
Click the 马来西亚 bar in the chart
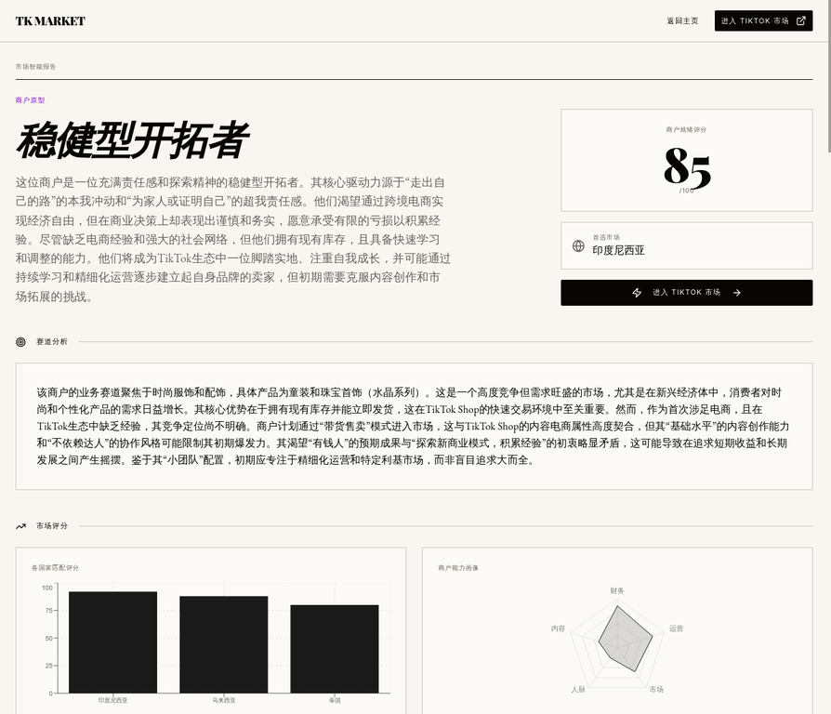[223, 644]
